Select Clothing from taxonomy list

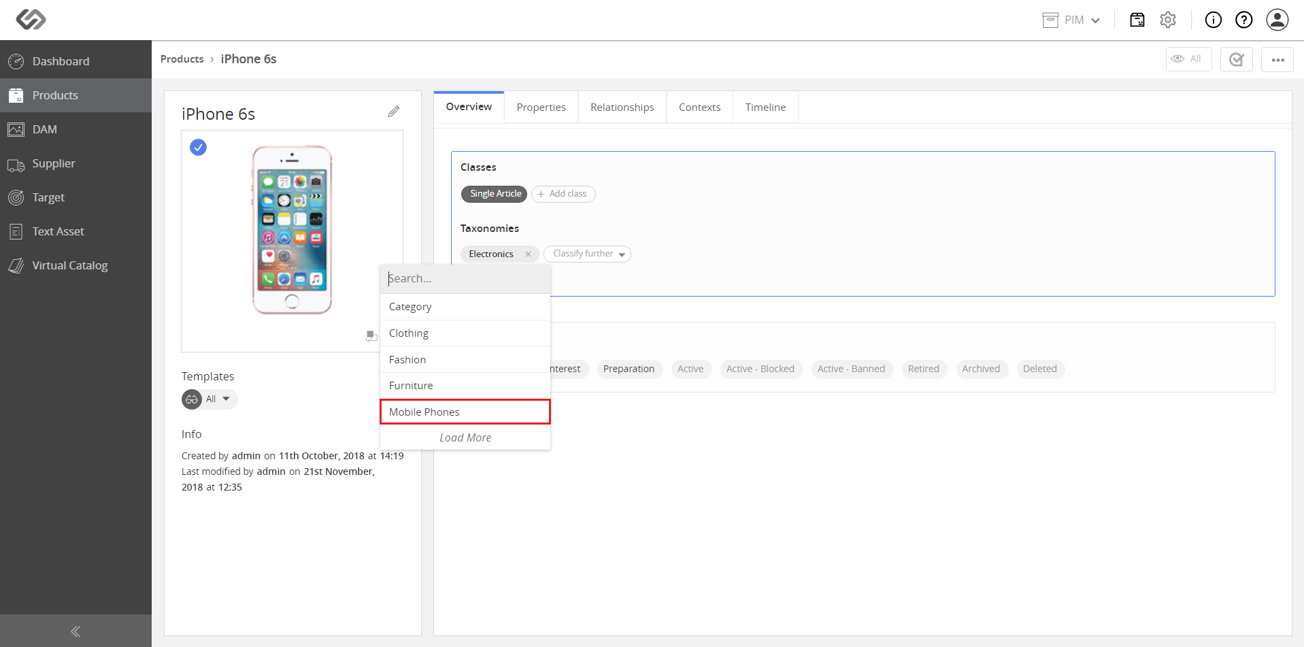(x=465, y=333)
